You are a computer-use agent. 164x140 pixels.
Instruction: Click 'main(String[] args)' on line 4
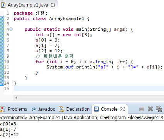click(x=102, y=29)
